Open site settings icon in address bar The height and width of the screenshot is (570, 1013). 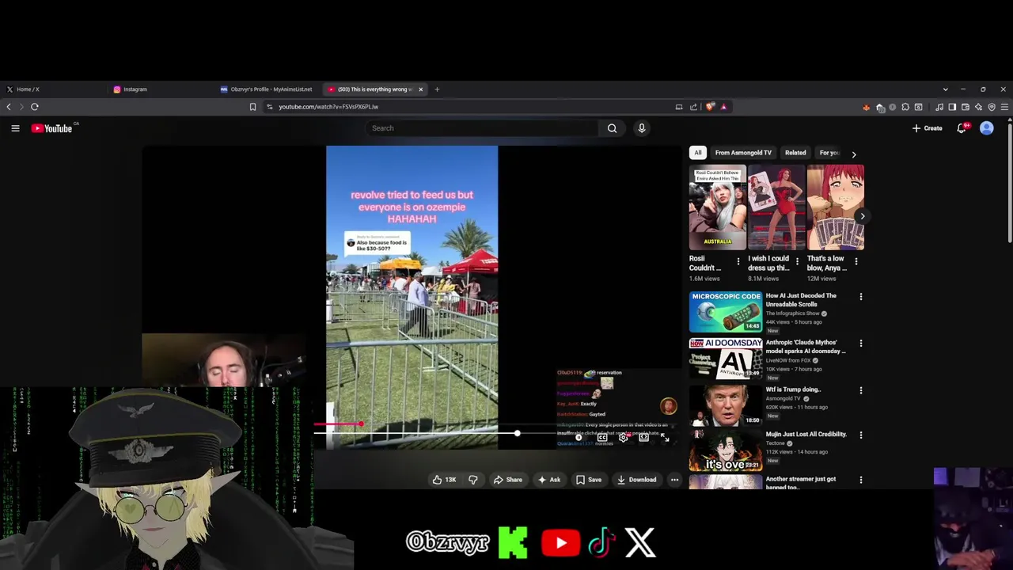[x=269, y=107]
